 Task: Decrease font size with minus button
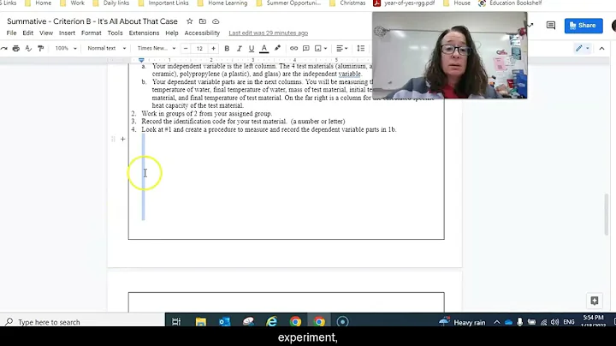coord(186,48)
